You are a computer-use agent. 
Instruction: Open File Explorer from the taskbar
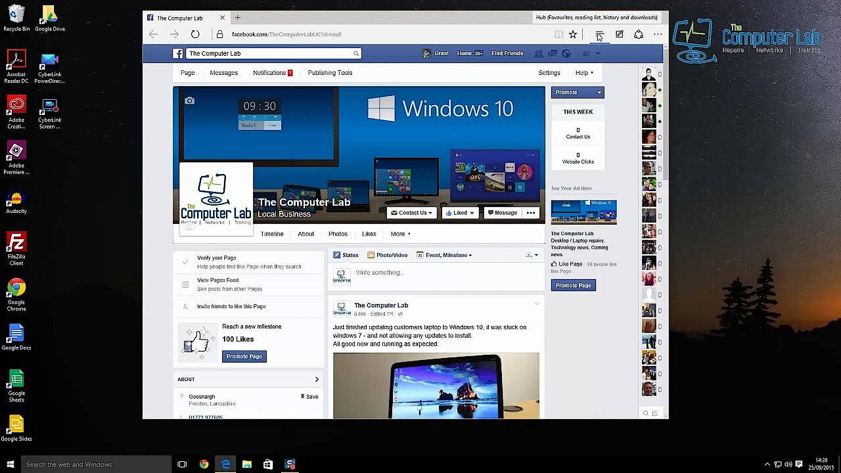tap(247, 464)
